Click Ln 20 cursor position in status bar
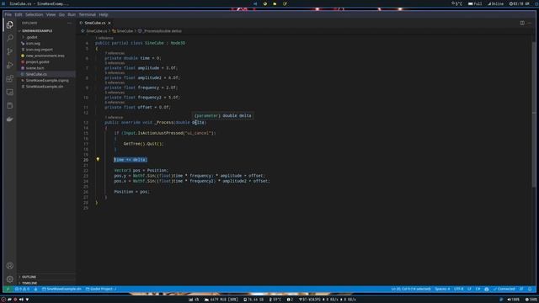Screen dimensions: 539x303 coord(411,289)
